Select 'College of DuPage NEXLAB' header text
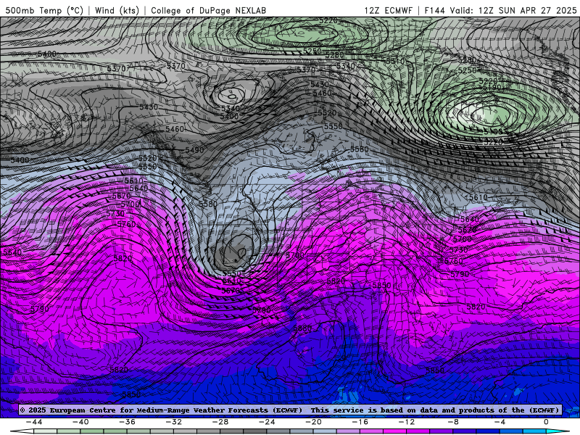This screenshot has width=580, height=435. click(x=208, y=10)
